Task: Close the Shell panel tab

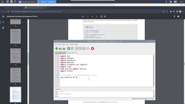Action: [60, 89]
